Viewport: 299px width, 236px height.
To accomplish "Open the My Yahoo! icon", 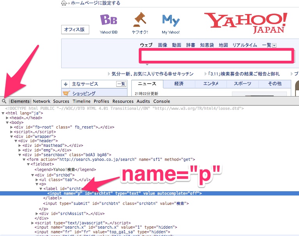I will coord(171,21).
